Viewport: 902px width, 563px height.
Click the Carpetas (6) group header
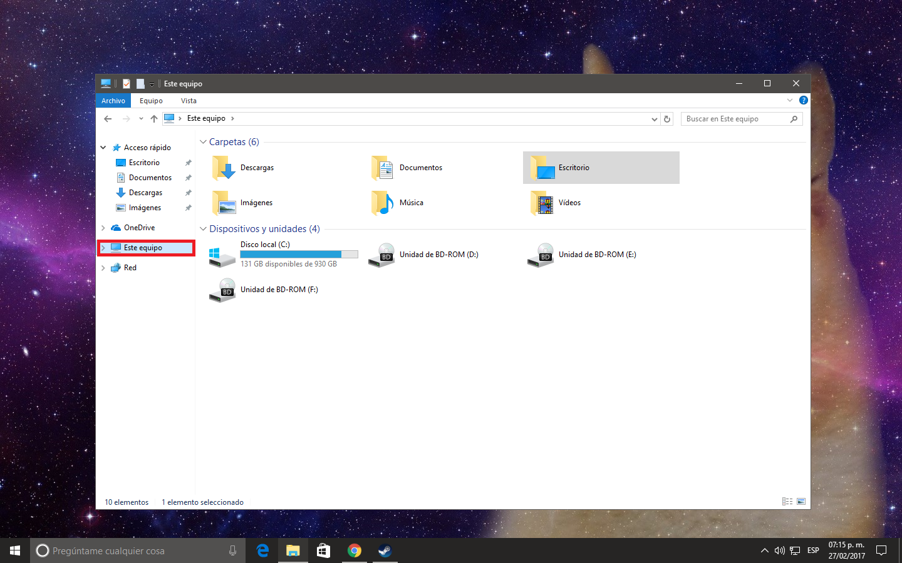point(234,142)
